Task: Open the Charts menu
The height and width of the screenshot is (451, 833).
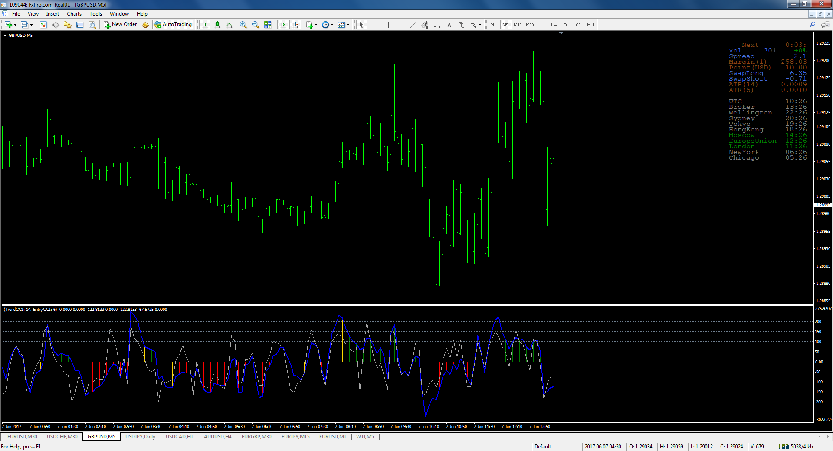Action: (74, 14)
